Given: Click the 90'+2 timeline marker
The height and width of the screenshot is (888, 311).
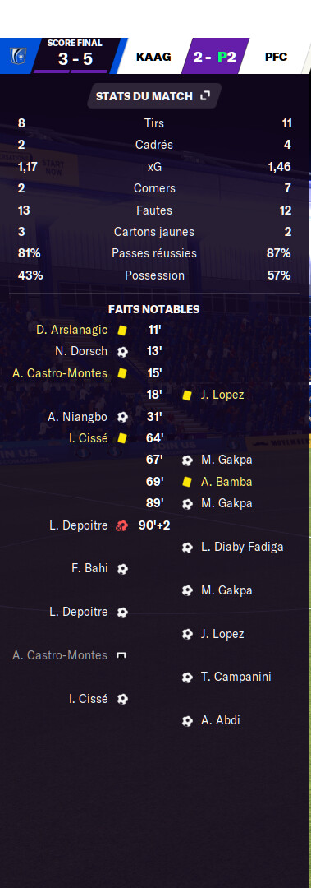Looking at the screenshot, I should point(154,525).
